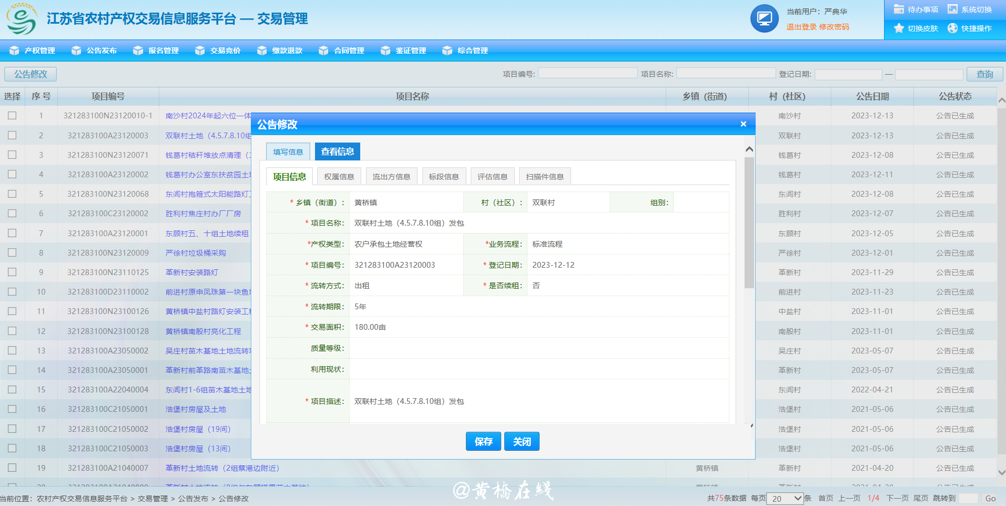Click main table scrollbar down arrow
Image resolution: width=1006 pixels, height=506 pixels.
point(1001,472)
